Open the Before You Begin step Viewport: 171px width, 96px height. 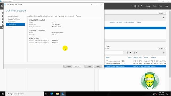click(x=13, y=17)
